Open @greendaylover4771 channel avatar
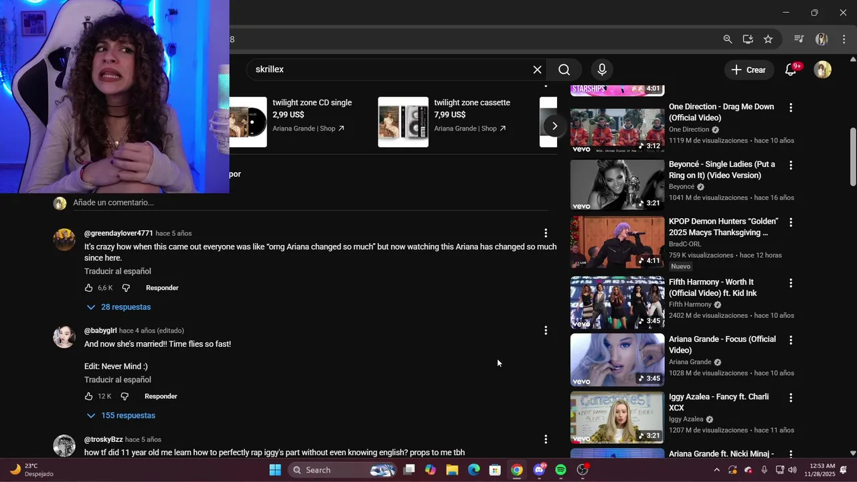 tap(64, 240)
